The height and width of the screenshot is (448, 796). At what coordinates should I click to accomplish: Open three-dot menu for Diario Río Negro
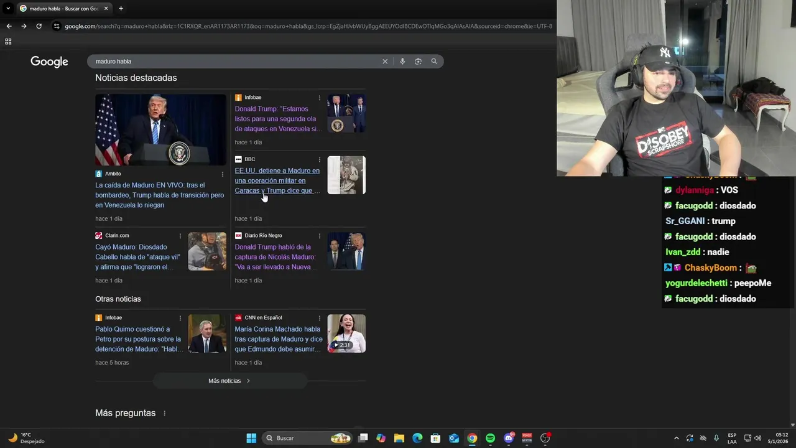click(x=320, y=236)
